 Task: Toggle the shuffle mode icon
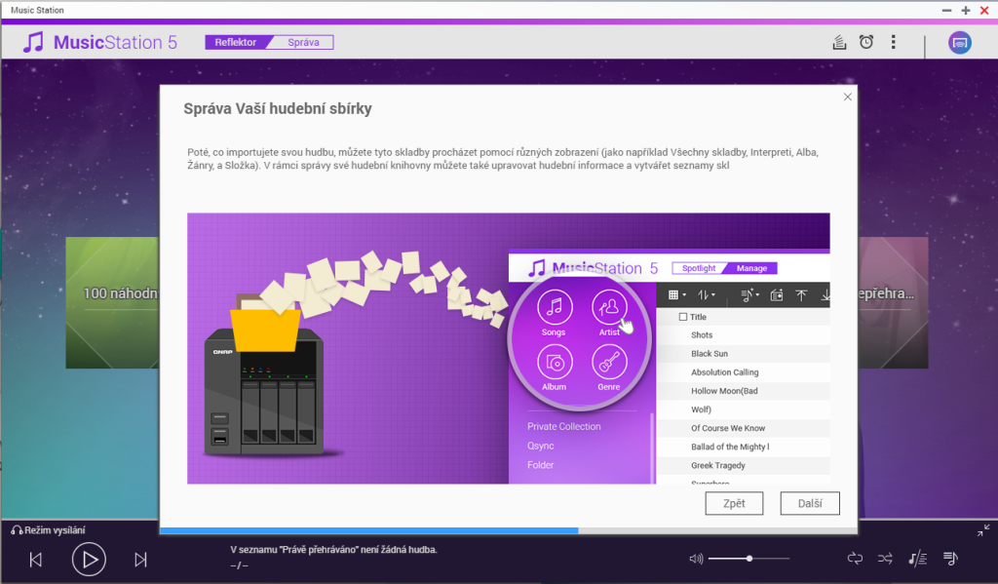(x=885, y=559)
